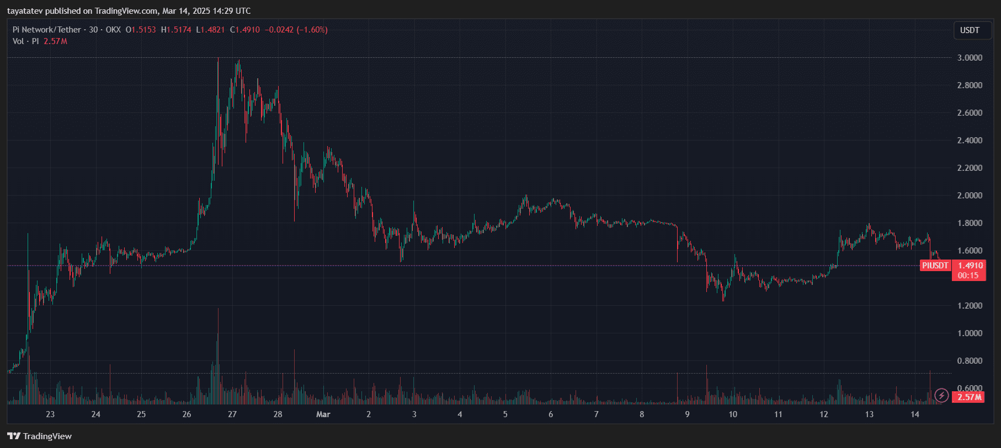Click the C1.4910 close price value
1001x448 pixels.
[x=245, y=30]
